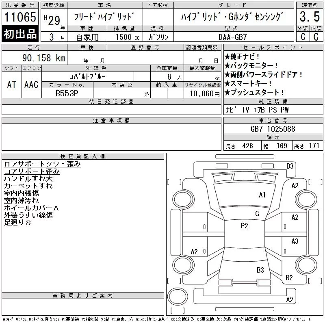Screen dimensions: 325x325
Task: Click the B3 mark on the front bumper
Action: pyautogui.click(x=290, y=166)
